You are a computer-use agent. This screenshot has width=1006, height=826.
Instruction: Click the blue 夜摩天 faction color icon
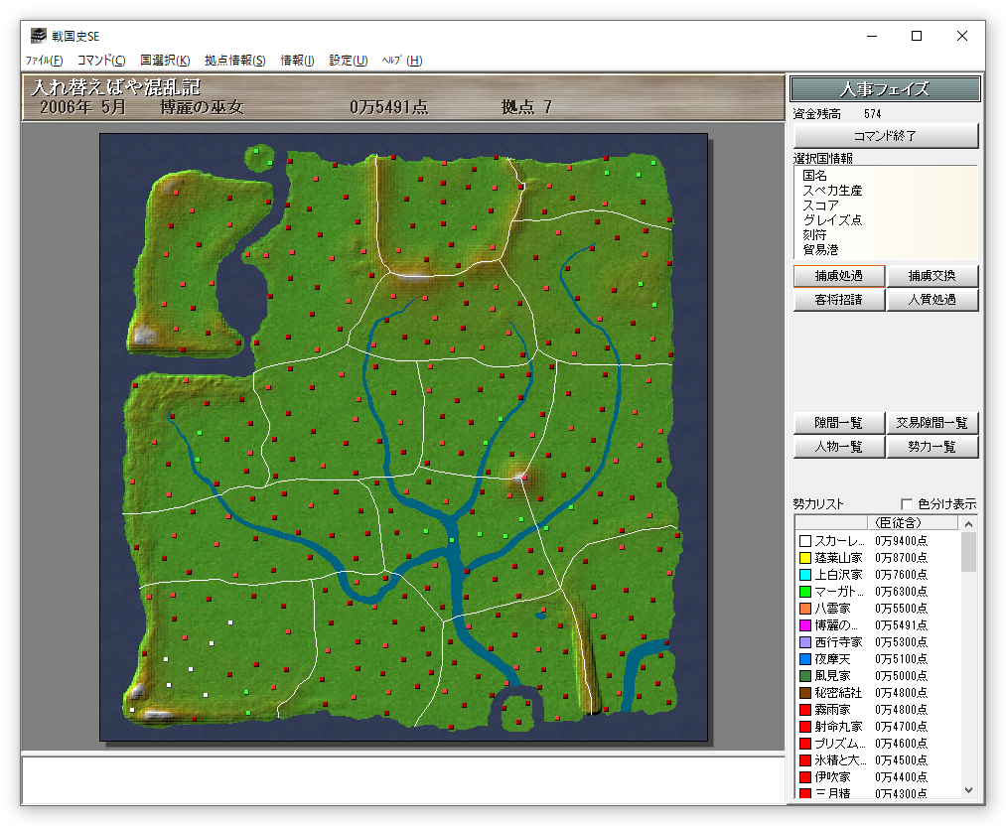[805, 659]
